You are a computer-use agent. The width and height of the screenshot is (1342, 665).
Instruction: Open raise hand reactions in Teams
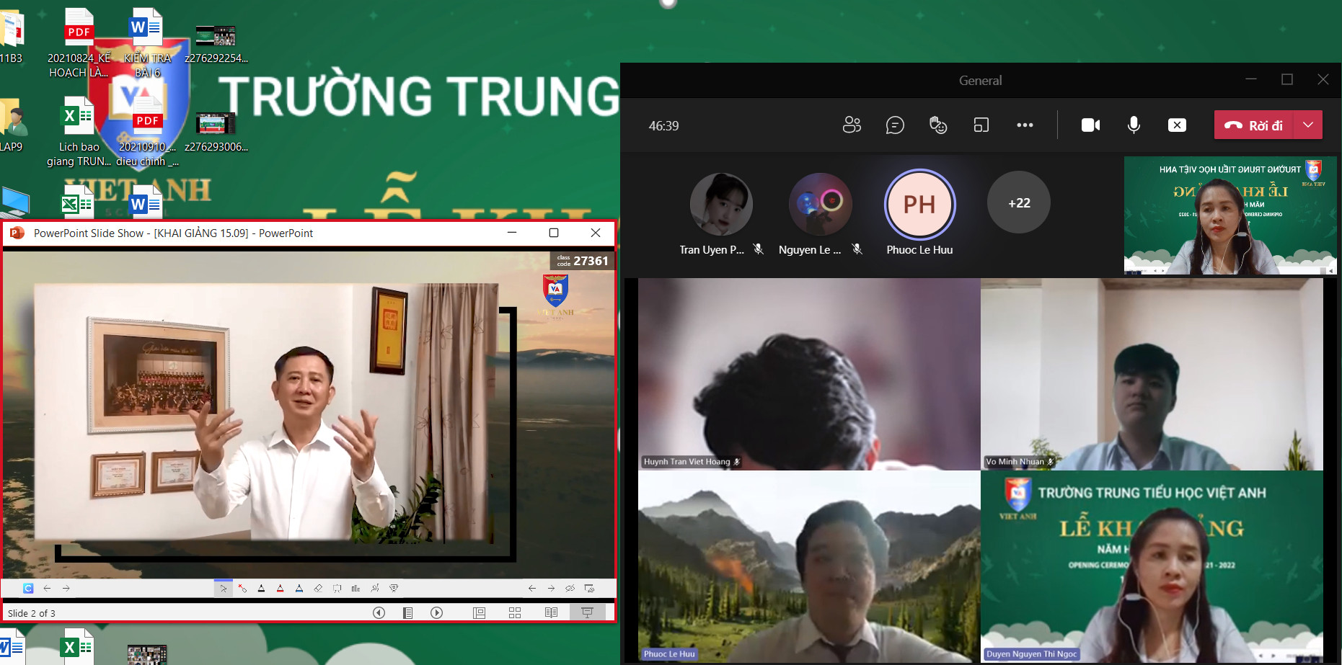pyautogui.click(x=938, y=125)
